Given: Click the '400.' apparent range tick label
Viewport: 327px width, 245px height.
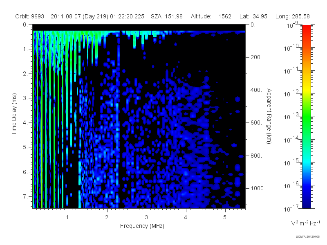Looking at the screenshot, I should click(256, 90).
